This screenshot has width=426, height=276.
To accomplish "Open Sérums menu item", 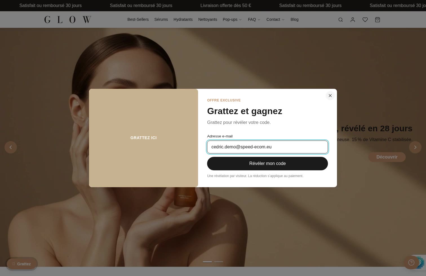I will [x=161, y=19].
